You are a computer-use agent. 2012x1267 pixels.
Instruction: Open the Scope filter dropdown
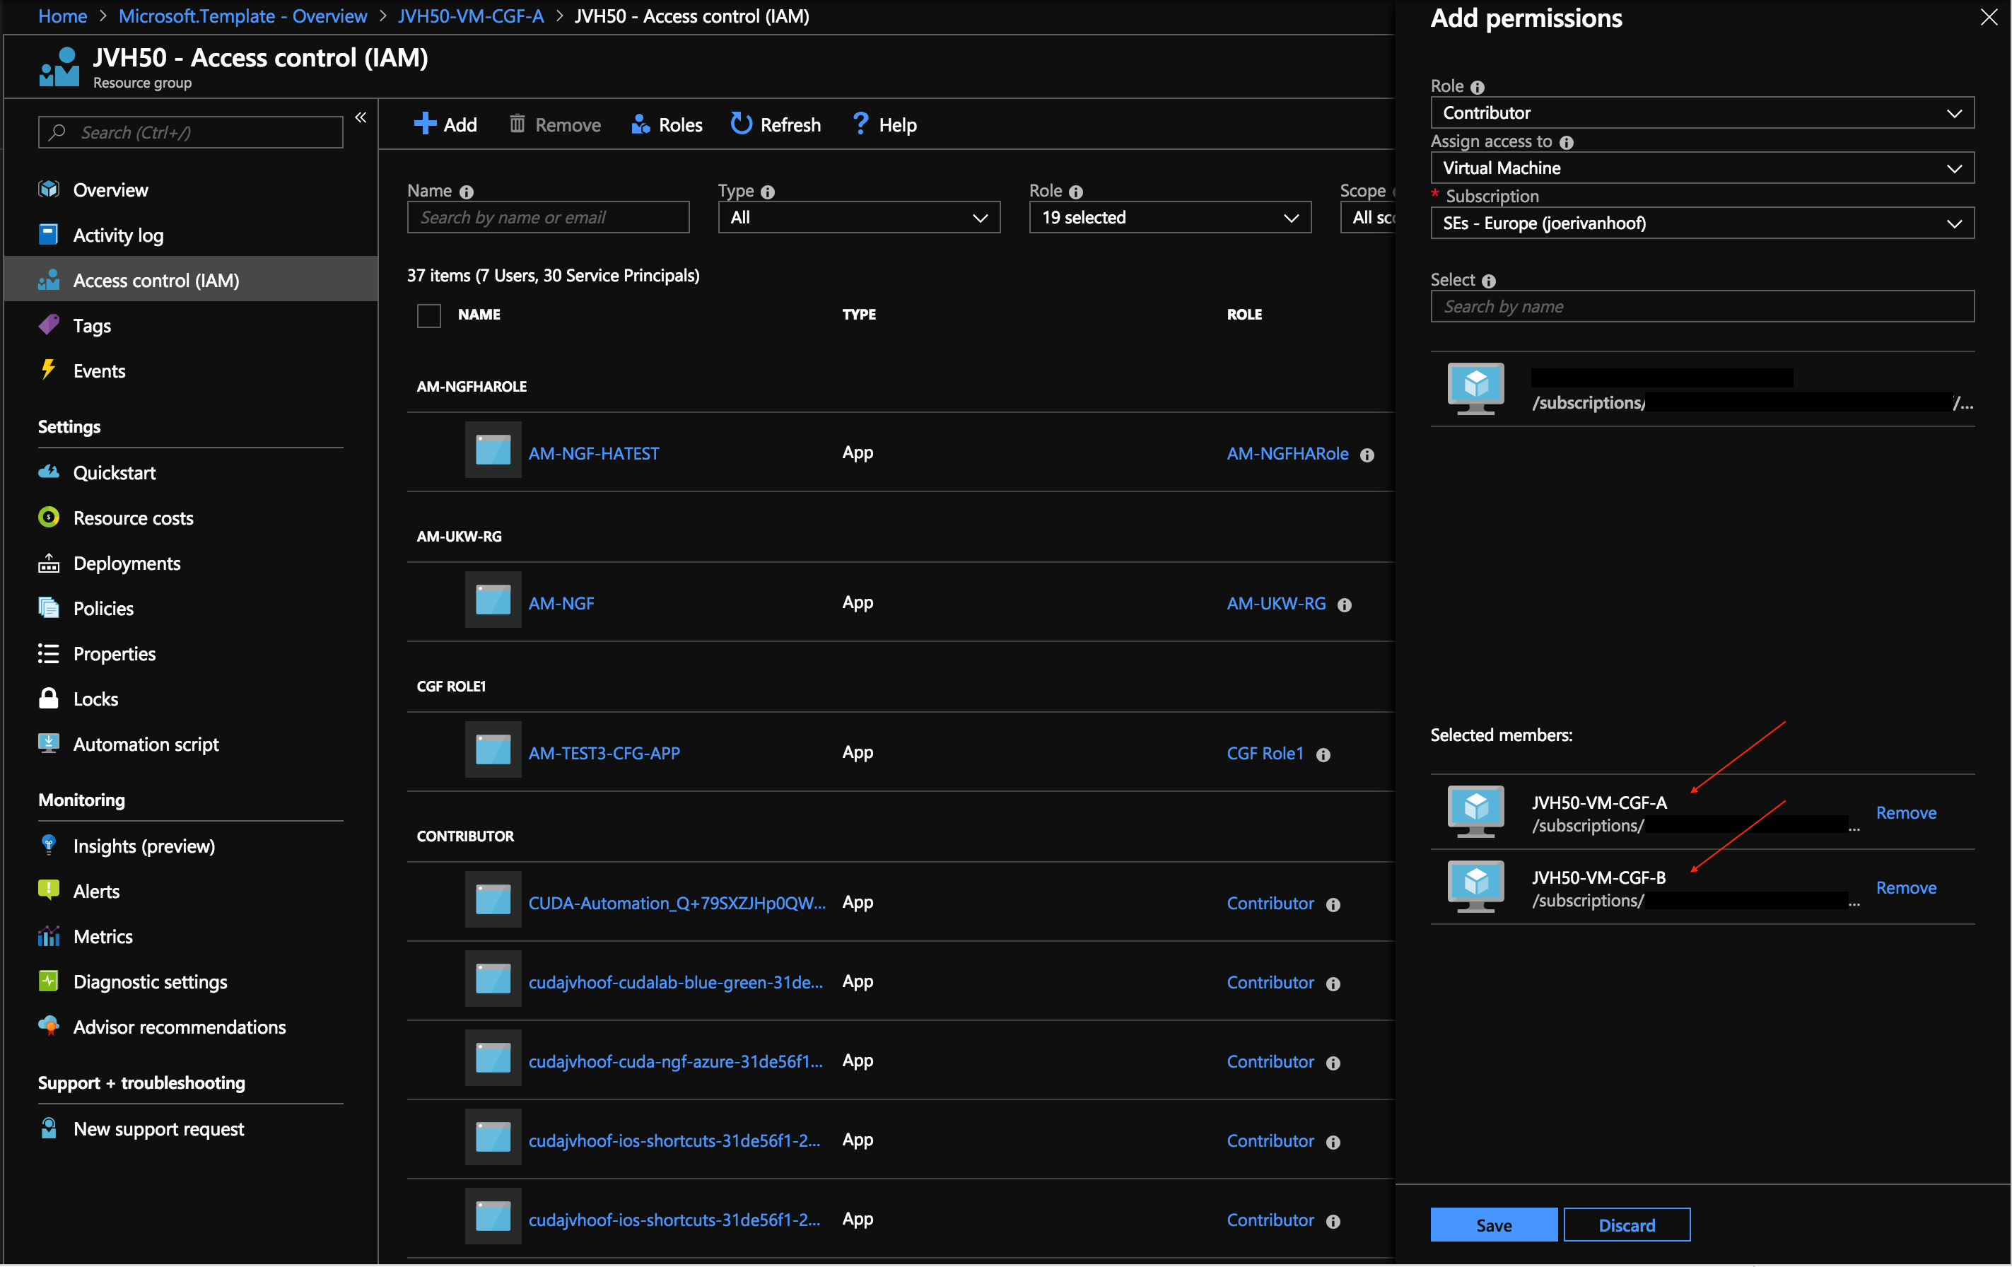1368,217
